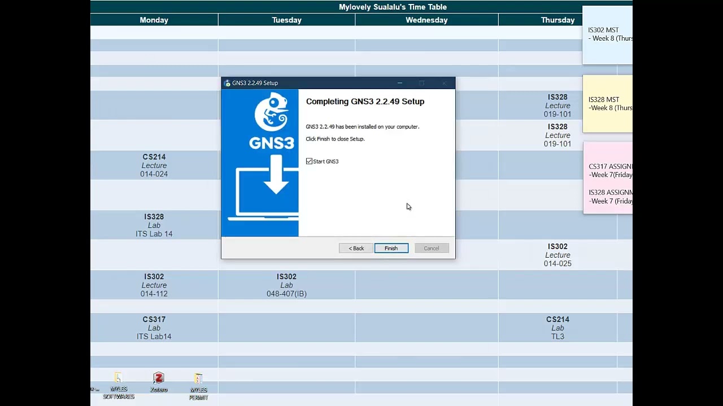Click the GNS3 icon in the Setup title bar
Screen dimensions: 723x406
tap(227, 83)
